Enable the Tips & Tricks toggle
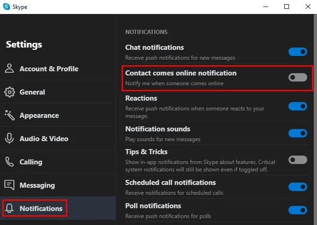The image size is (317, 225). 297,160
